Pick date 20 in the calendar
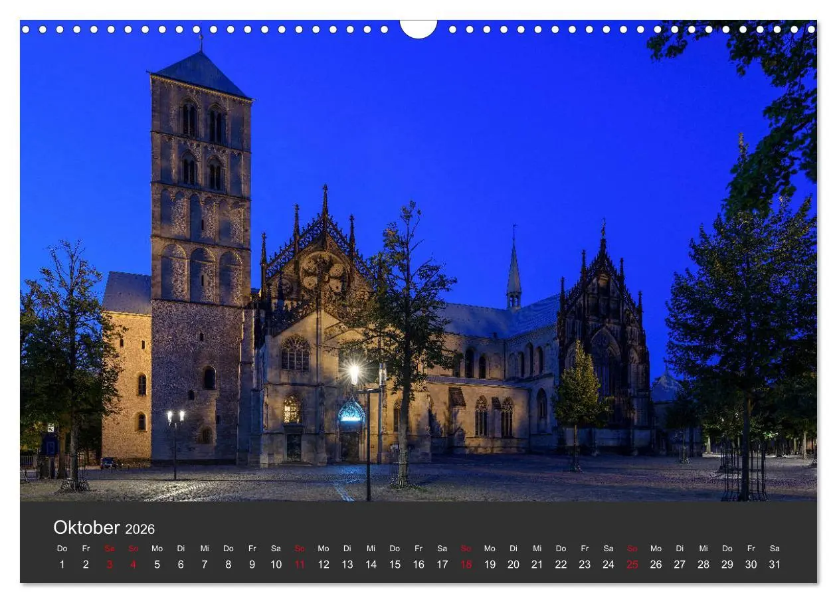The height and width of the screenshot is (603, 837). click(513, 564)
